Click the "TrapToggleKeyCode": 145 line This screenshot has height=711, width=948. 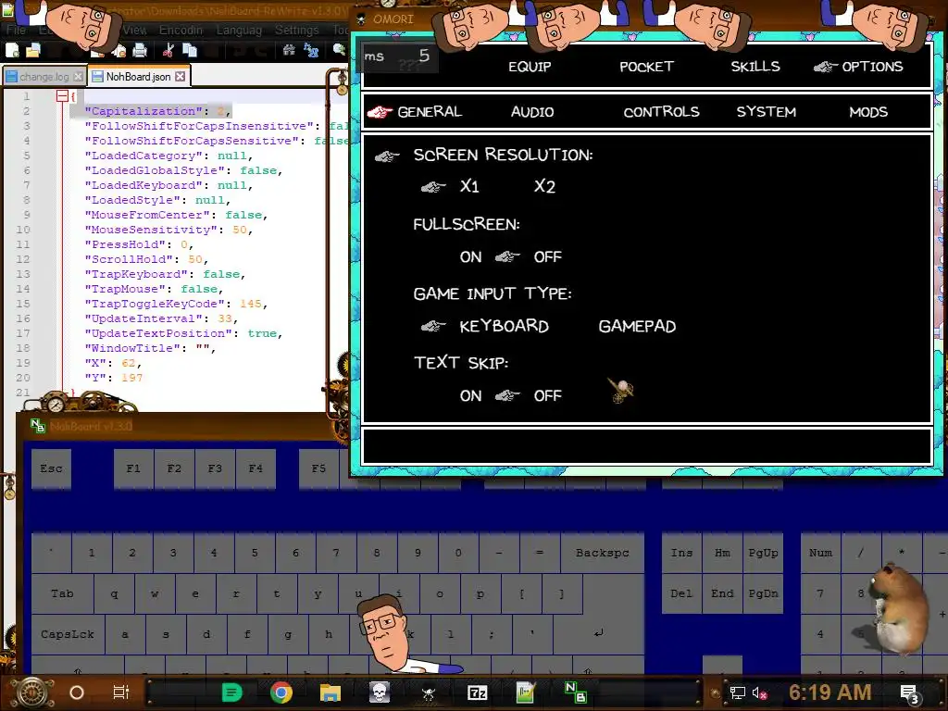tap(175, 304)
